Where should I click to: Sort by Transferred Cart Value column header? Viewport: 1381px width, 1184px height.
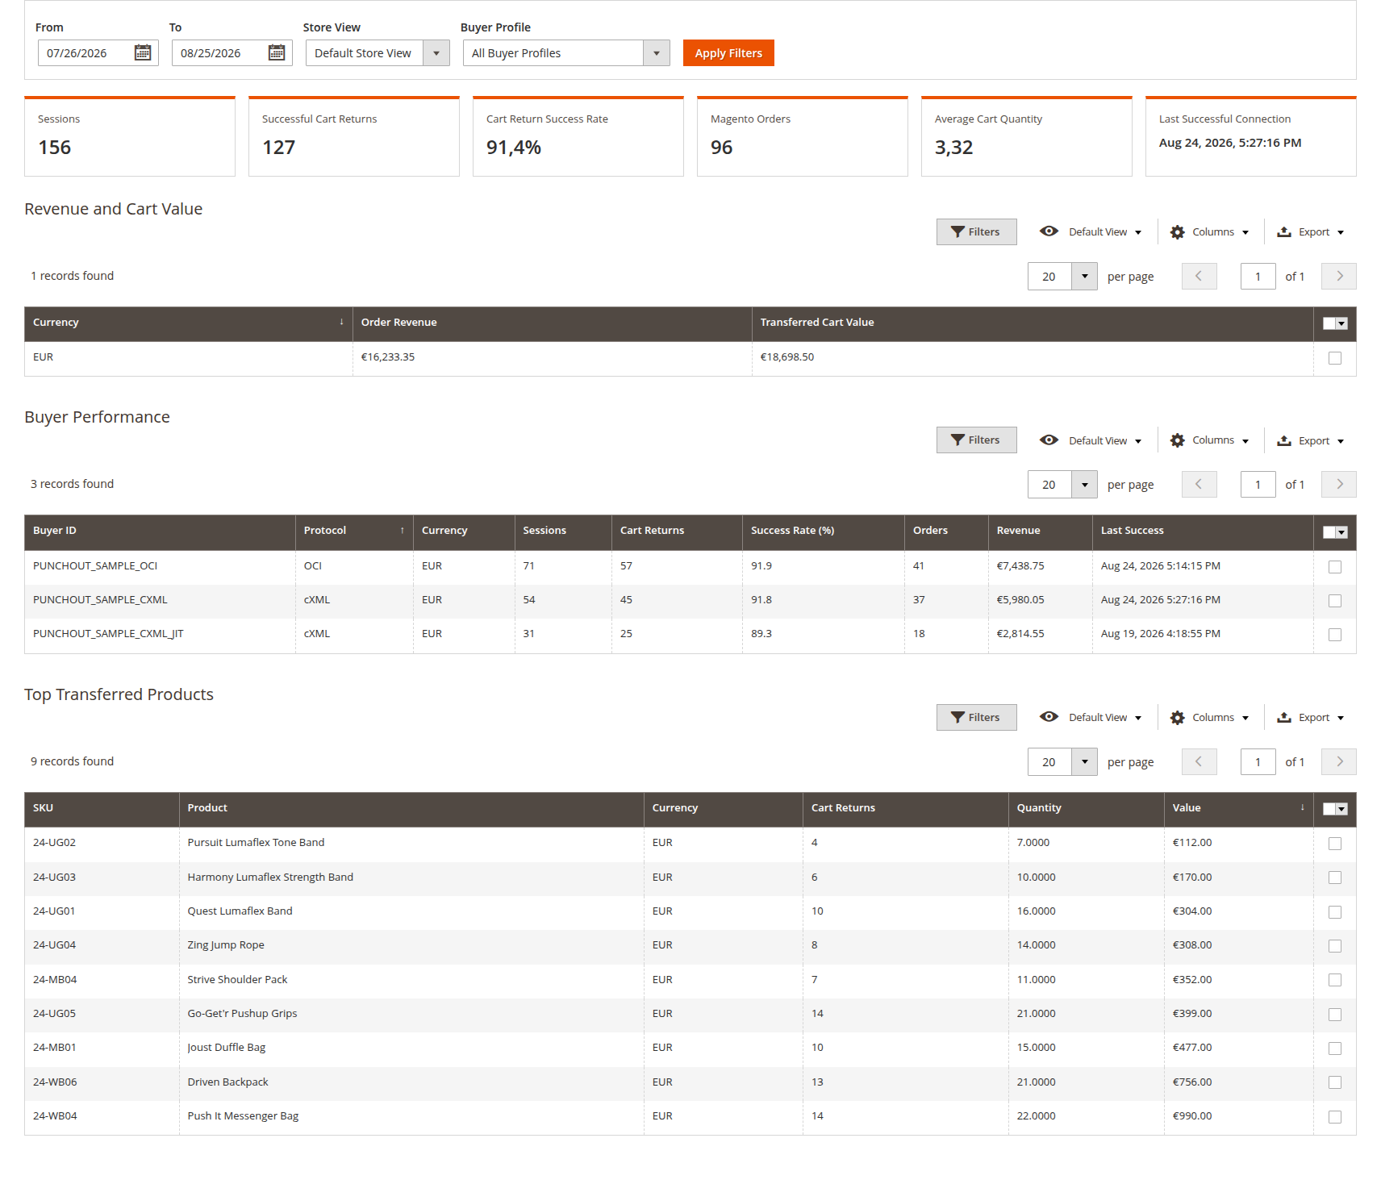(1033, 323)
